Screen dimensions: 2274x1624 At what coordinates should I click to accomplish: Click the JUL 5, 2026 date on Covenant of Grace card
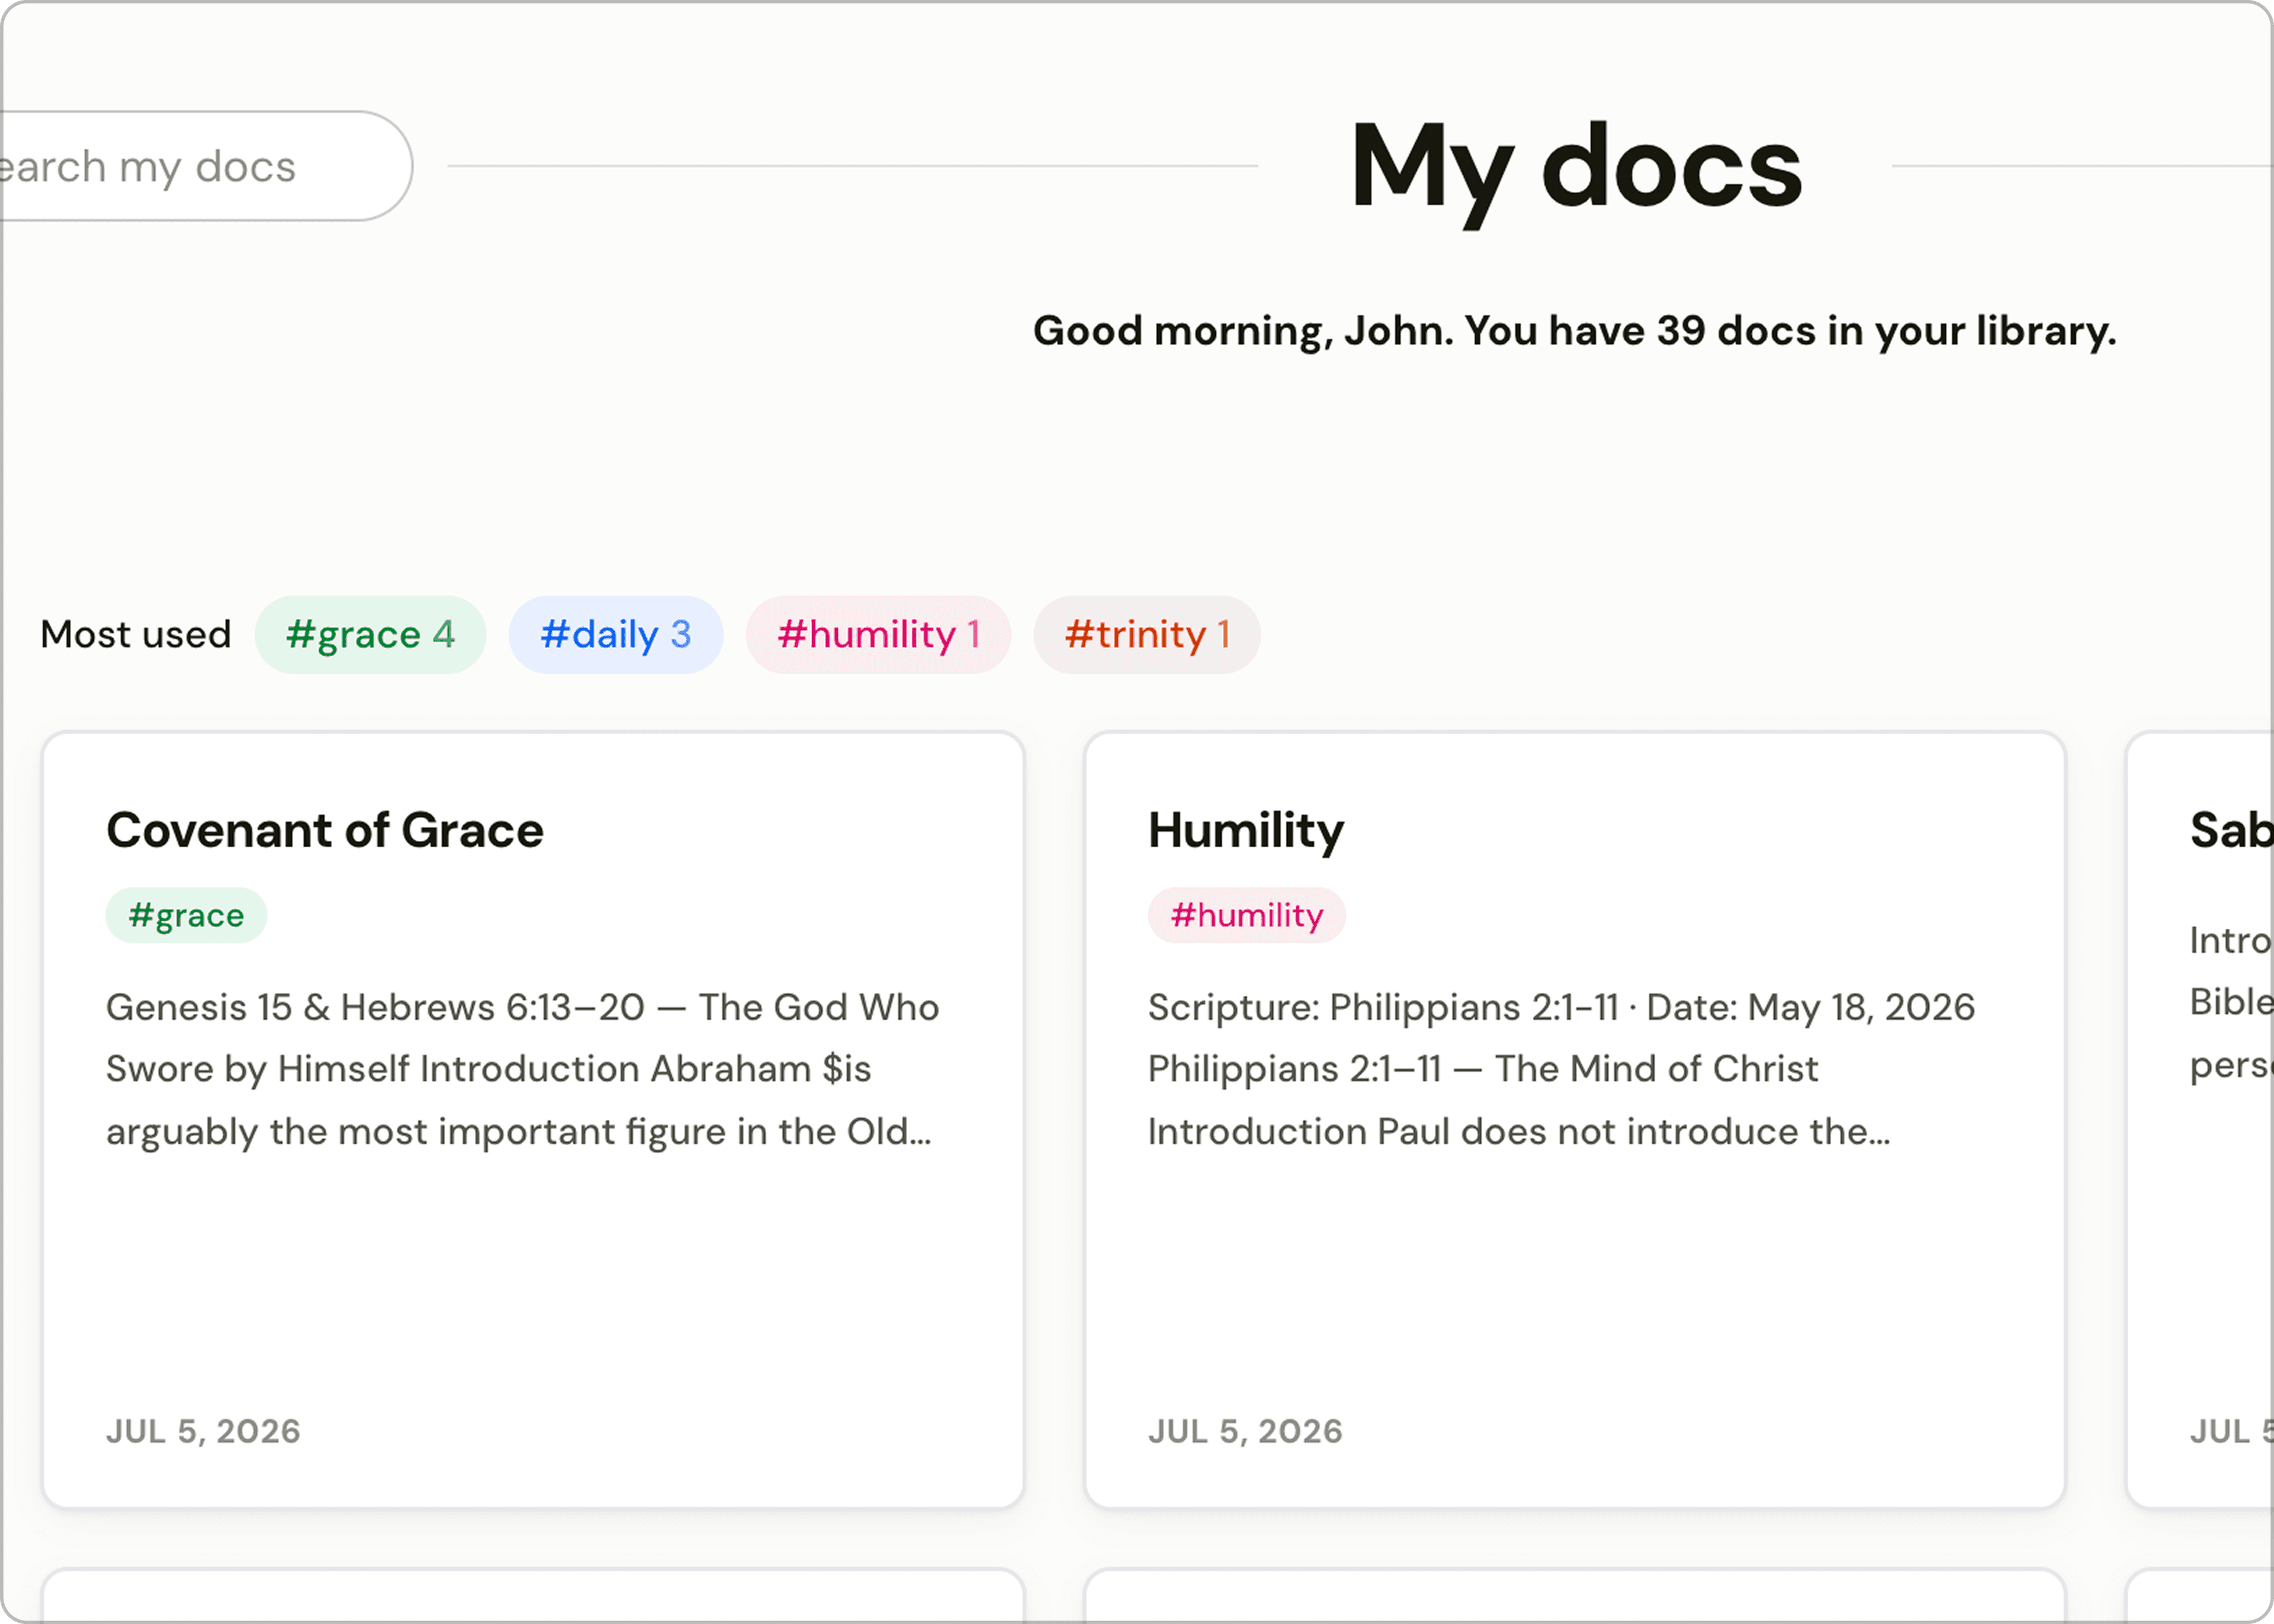point(203,1431)
